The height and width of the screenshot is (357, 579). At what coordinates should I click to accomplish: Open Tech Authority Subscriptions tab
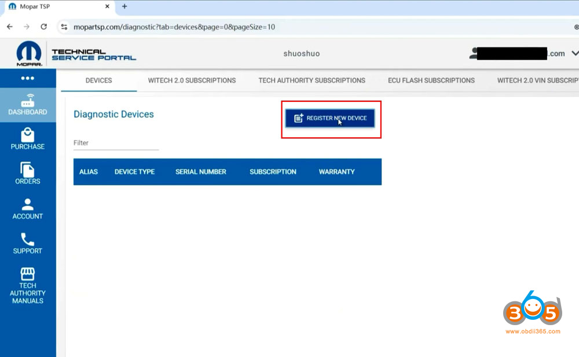312,81
